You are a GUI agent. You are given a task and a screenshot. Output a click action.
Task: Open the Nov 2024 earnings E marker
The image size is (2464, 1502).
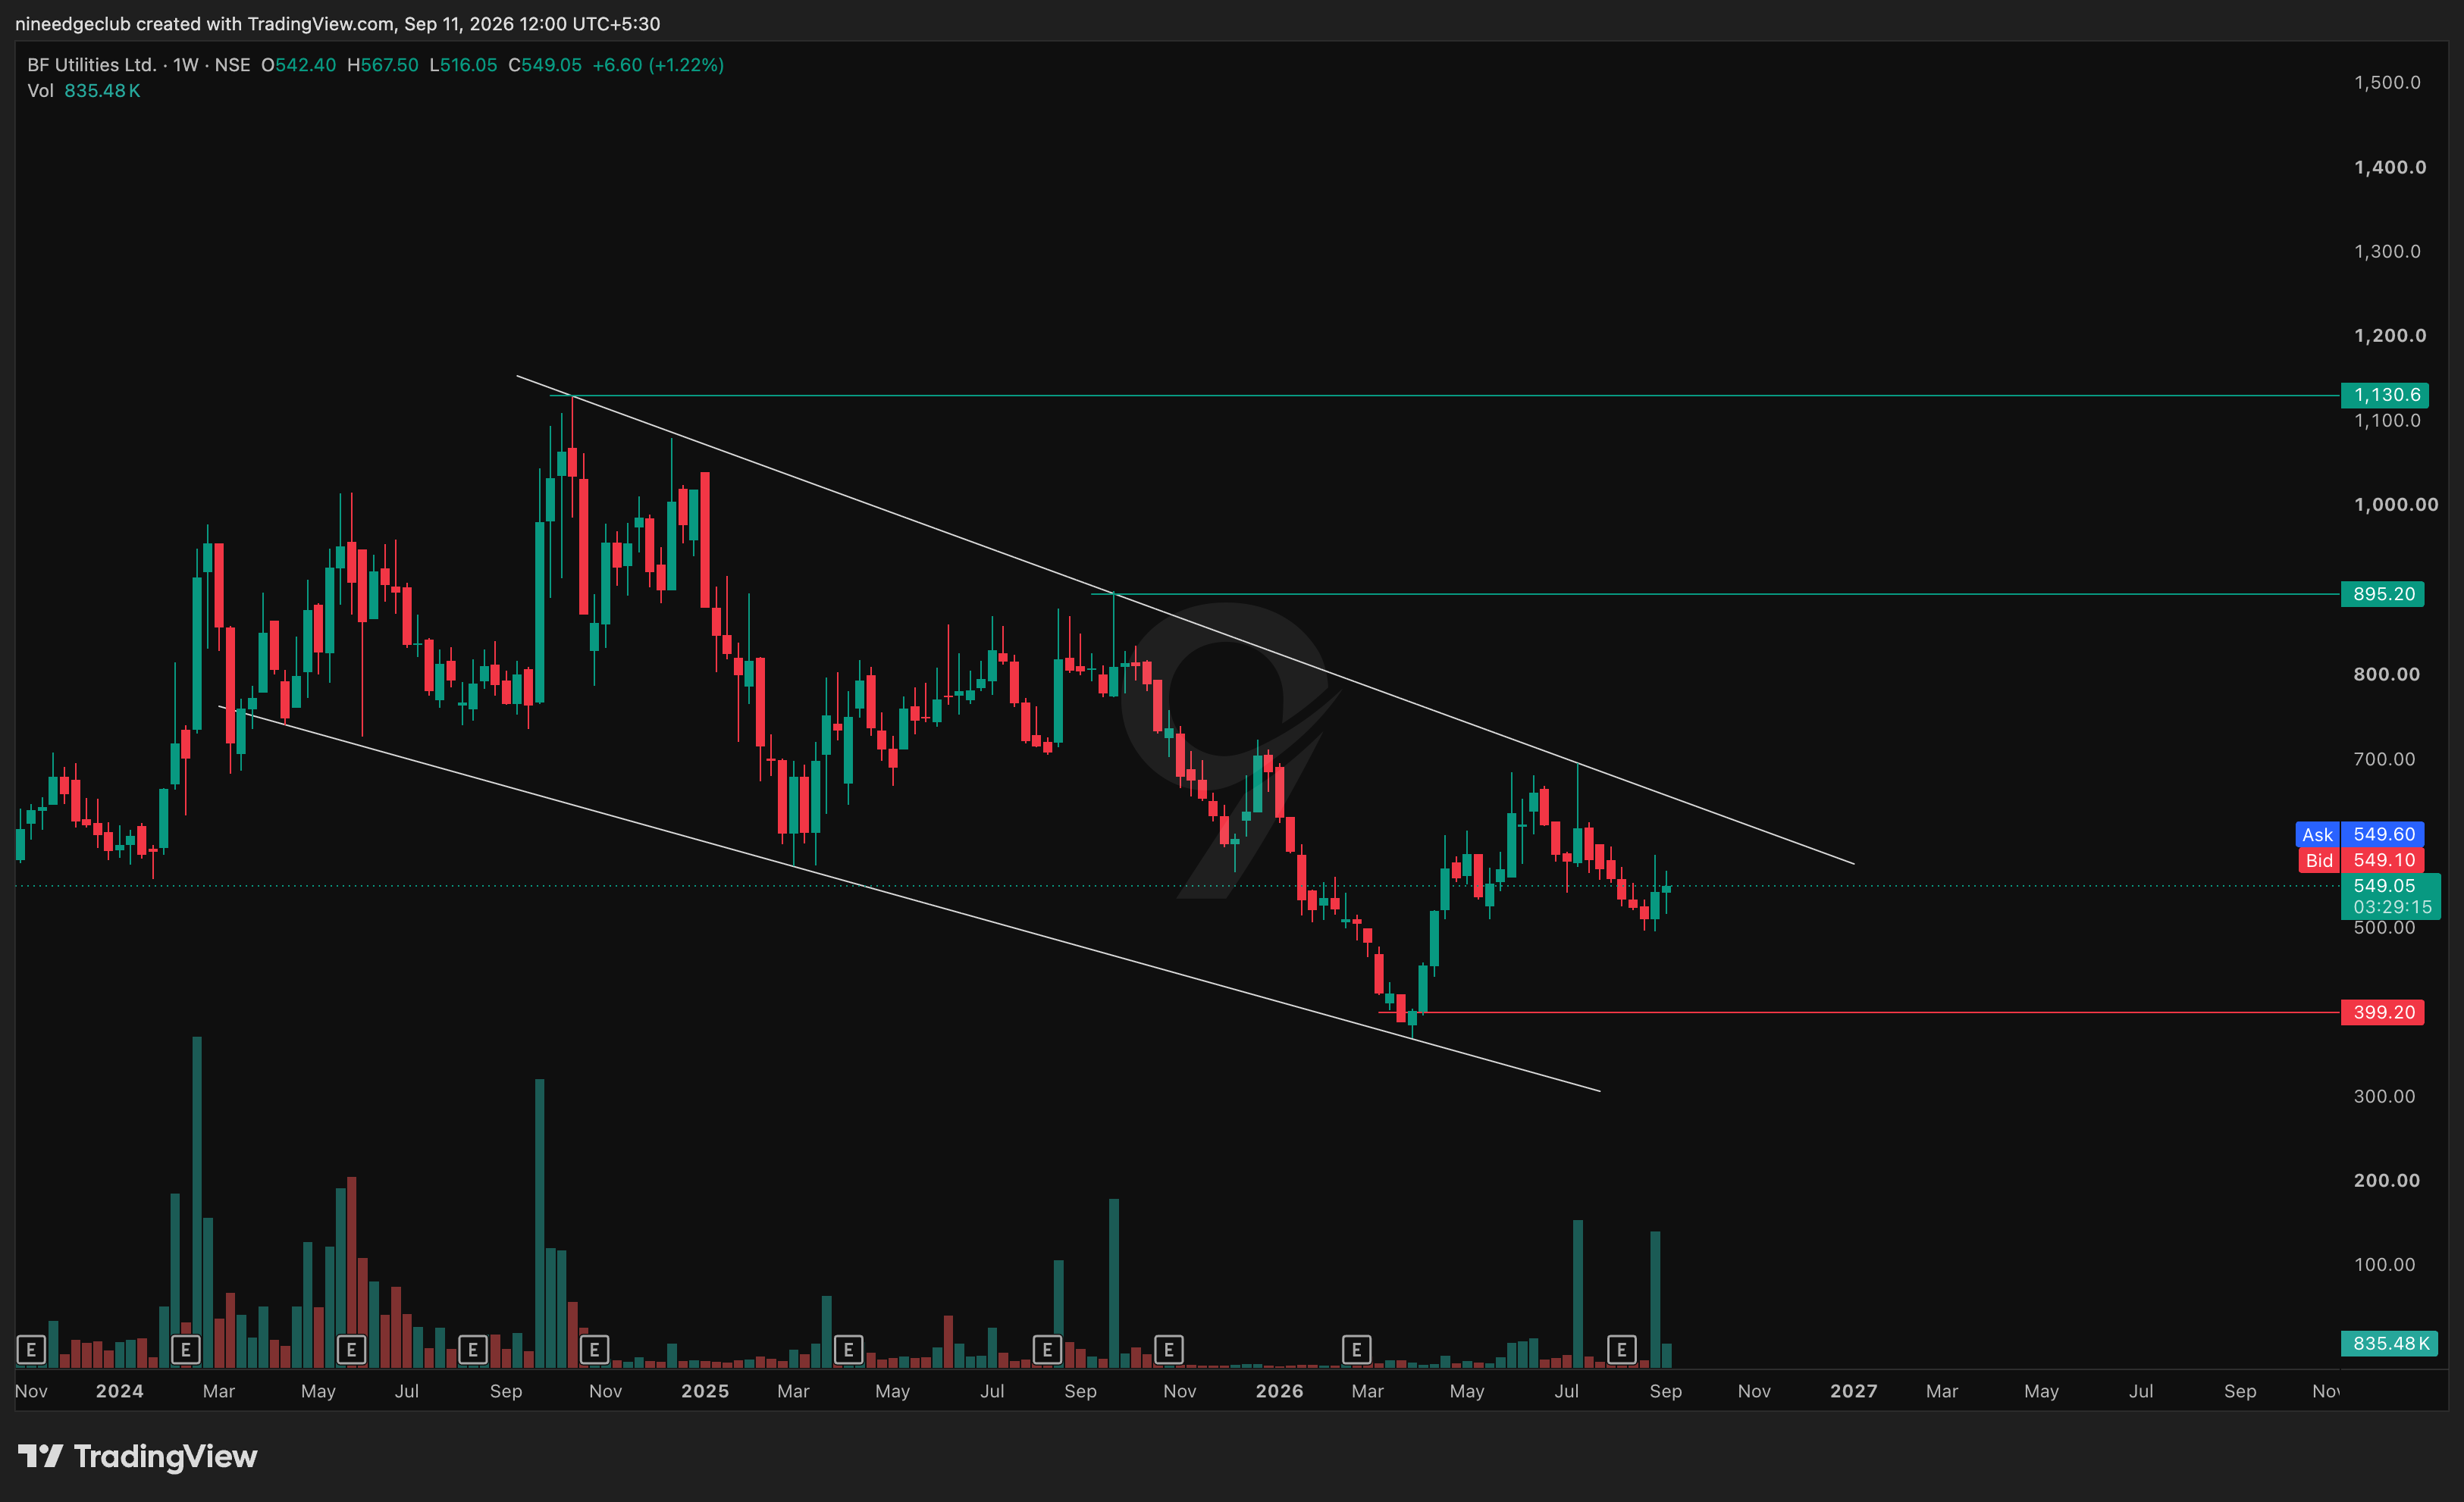(595, 1350)
